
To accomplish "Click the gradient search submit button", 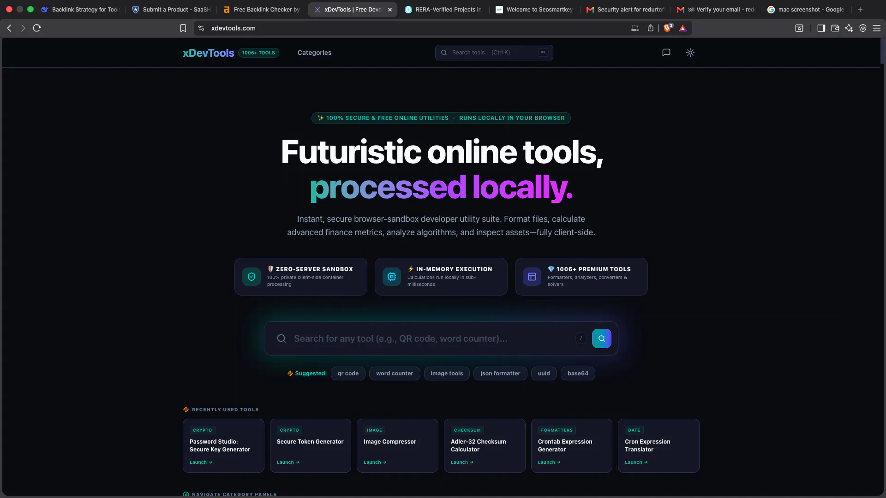I will point(602,338).
